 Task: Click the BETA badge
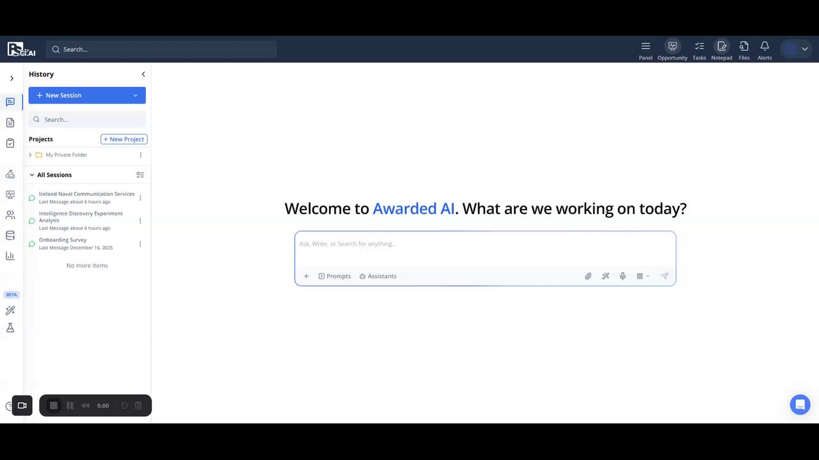(11, 295)
